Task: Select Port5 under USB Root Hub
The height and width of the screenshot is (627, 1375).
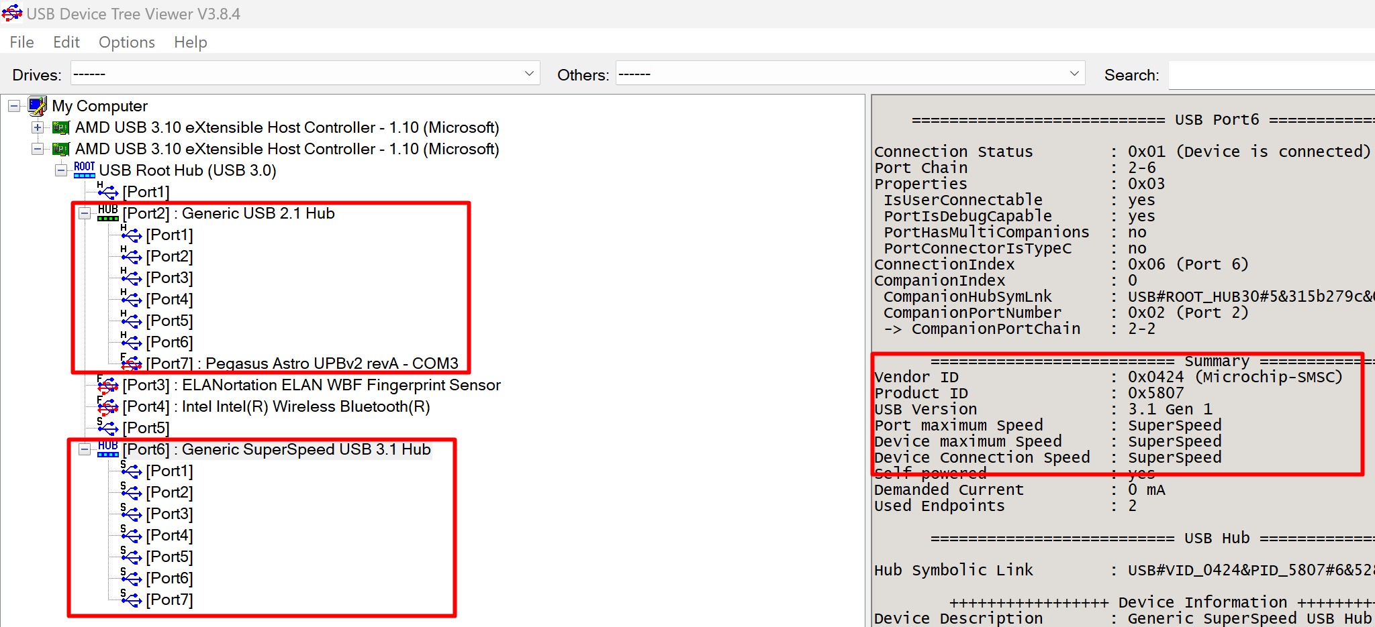Action: pyautogui.click(x=146, y=428)
